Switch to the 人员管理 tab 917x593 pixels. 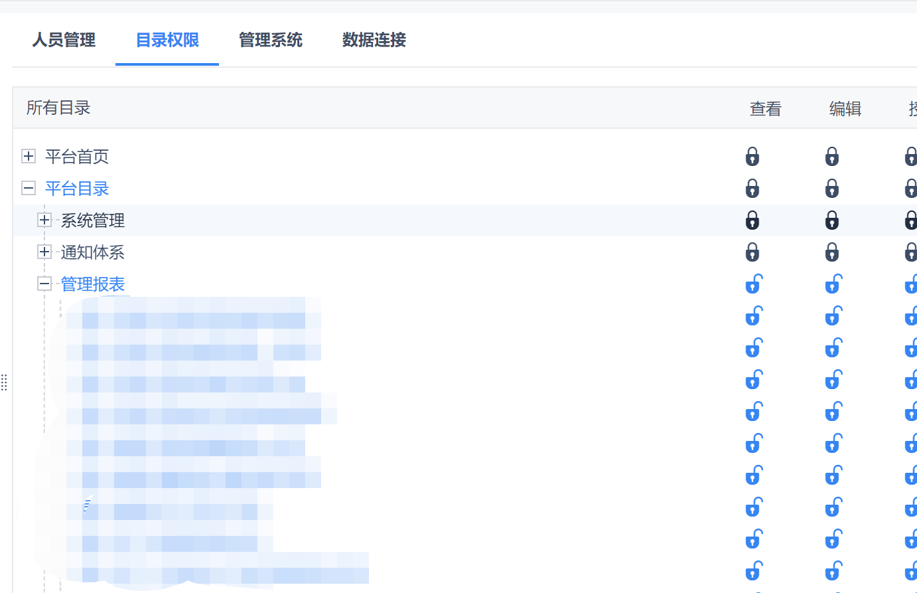(x=64, y=40)
